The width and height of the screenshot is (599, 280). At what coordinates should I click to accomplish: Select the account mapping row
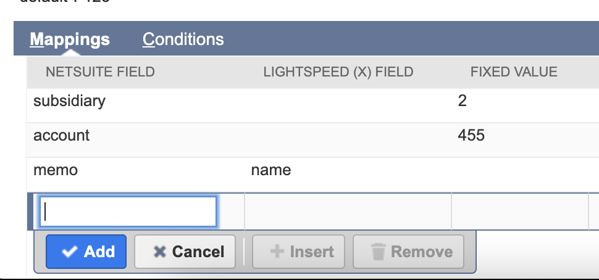62,136
